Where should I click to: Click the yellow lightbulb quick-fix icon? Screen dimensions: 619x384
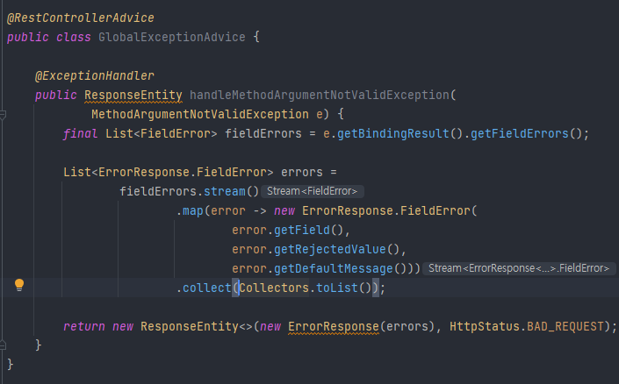[x=19, y=285]
